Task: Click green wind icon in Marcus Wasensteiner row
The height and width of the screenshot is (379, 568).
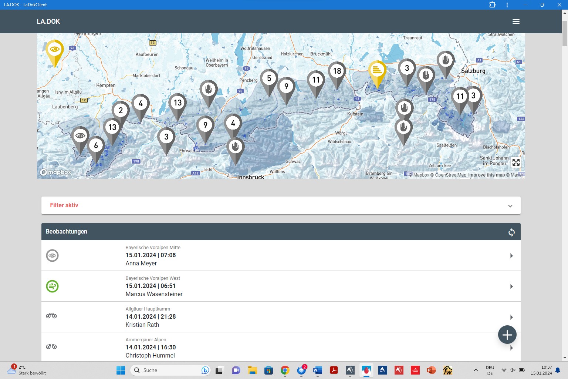Action: pos(52,286)
